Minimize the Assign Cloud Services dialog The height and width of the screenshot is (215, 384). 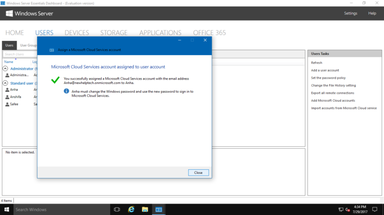tap(180, 40)
